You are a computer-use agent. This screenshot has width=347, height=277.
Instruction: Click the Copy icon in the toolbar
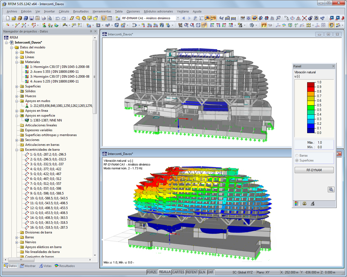[37, 18]
